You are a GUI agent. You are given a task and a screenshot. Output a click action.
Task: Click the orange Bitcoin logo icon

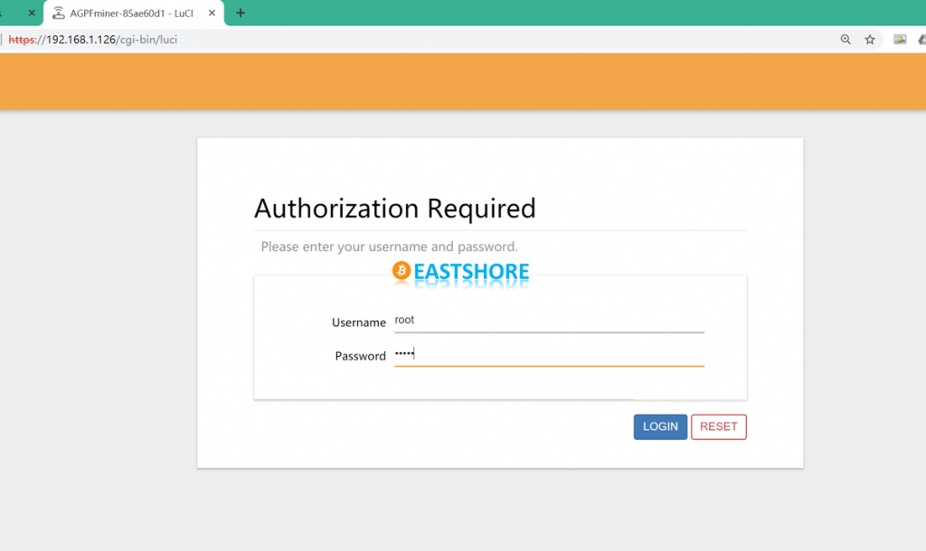(402, 271)
